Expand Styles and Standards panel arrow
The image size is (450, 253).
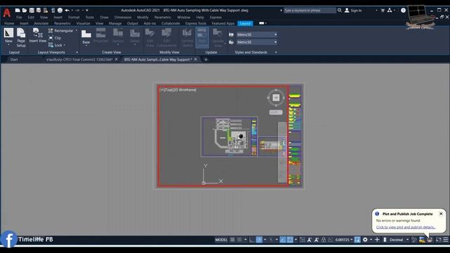276,52
